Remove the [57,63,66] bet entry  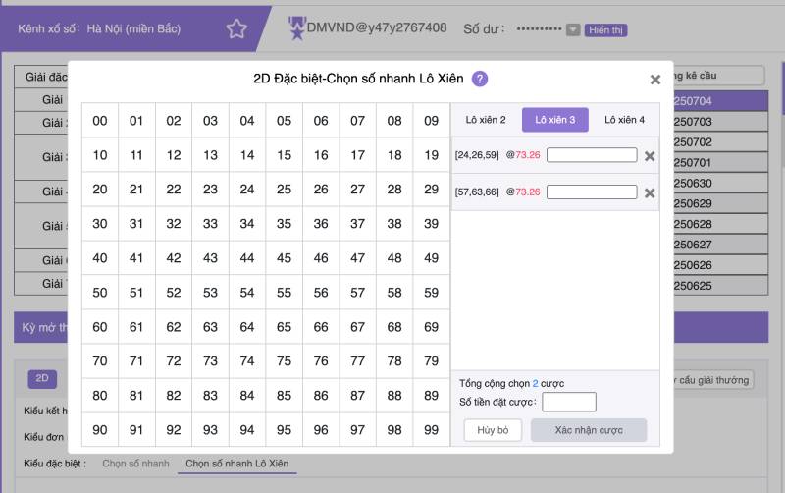click(x=649, y=192)
